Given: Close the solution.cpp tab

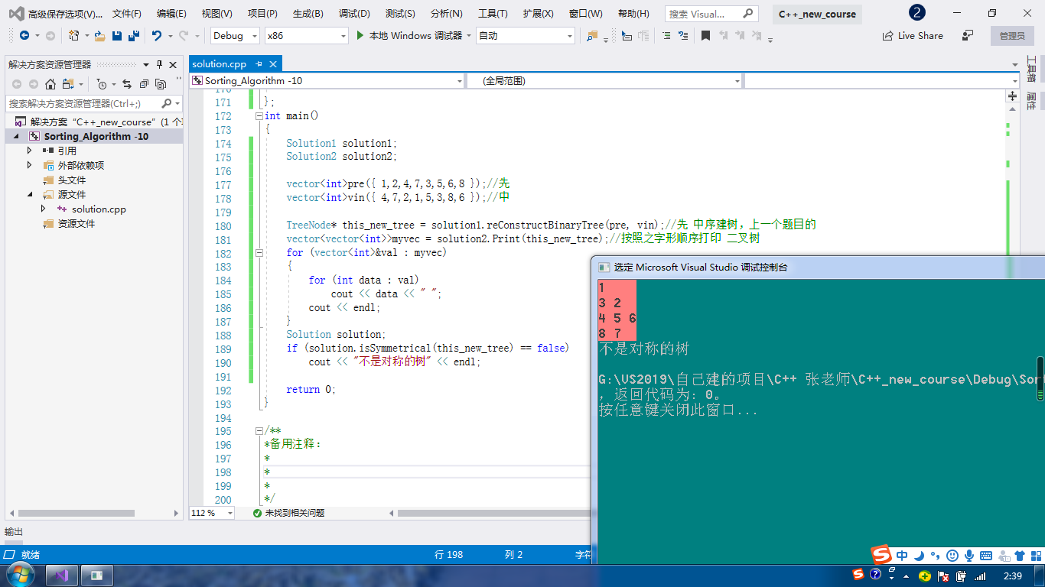Looking at the screenshot, I should pyautogui.click(x=273, y=64).
